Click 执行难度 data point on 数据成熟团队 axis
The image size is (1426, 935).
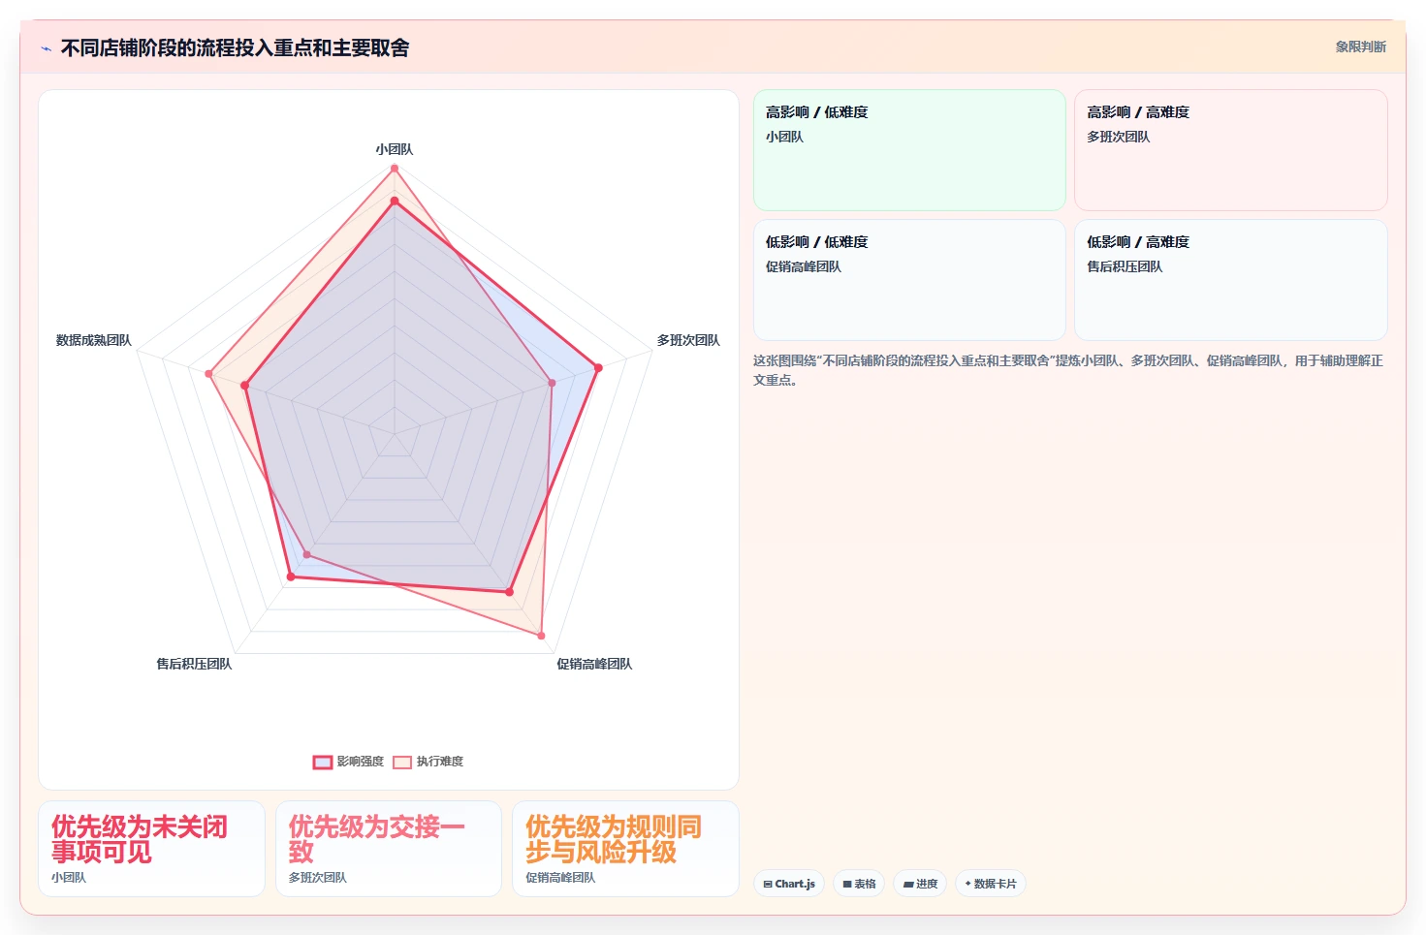[x=208, y=373]
